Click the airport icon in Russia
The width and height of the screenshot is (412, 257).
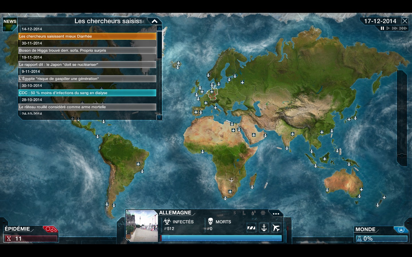242,83
